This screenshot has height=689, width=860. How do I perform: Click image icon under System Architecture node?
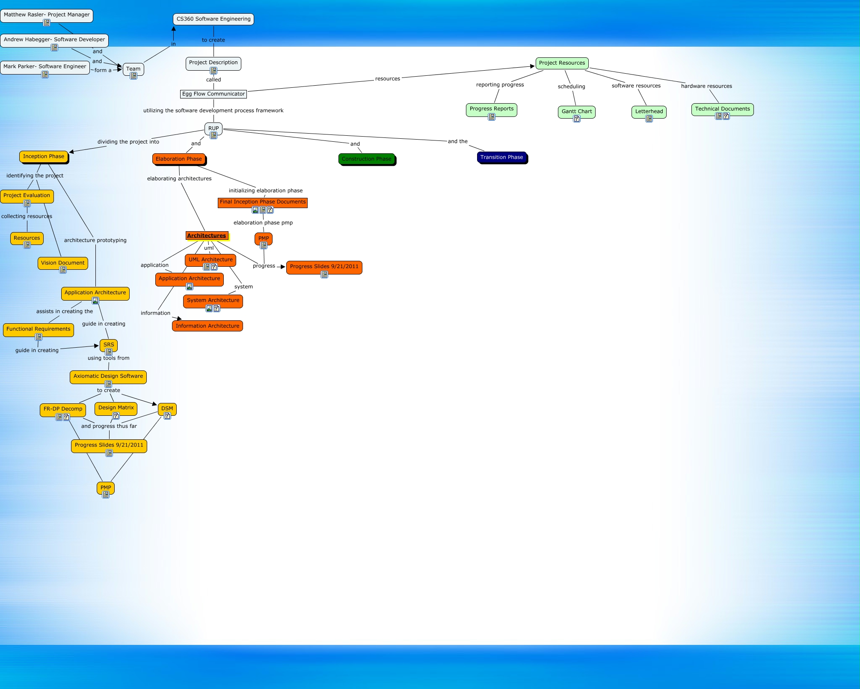click(x=209, y=308)
